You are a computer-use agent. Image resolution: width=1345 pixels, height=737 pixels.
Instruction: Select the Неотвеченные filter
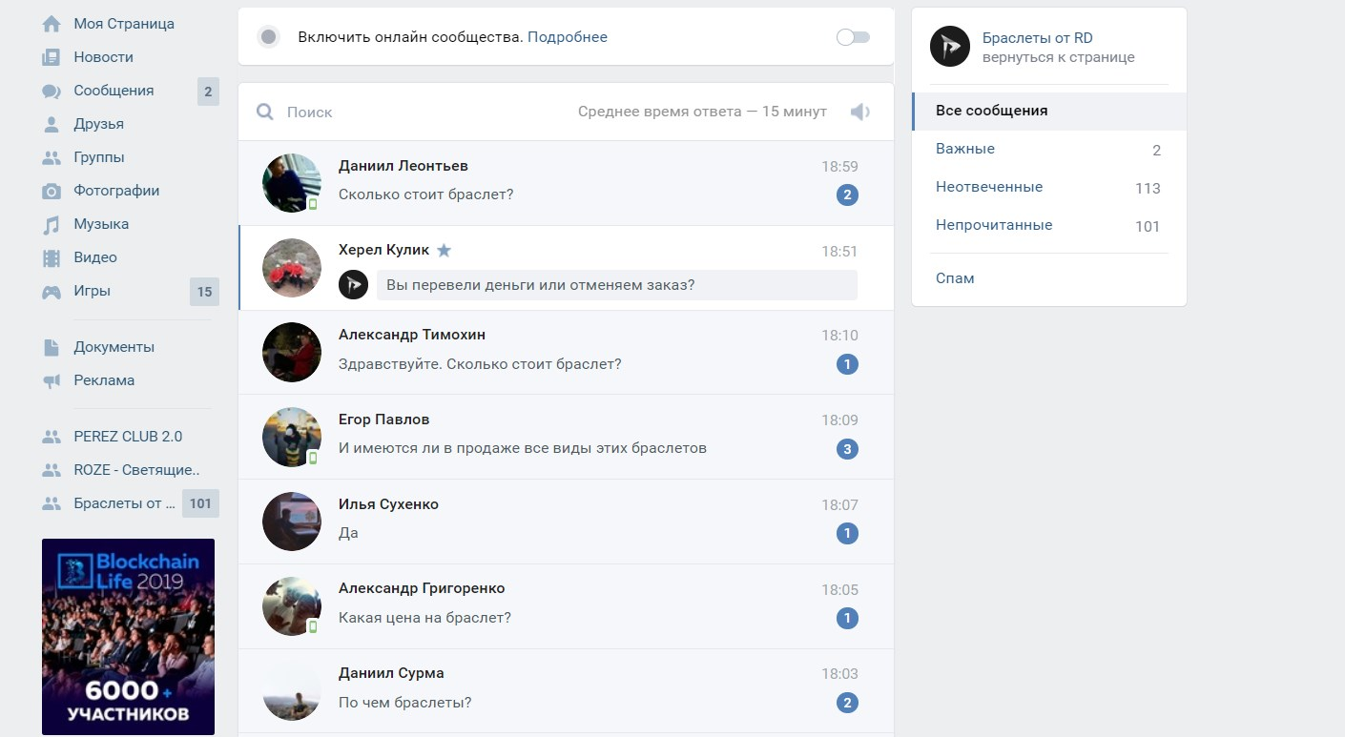1049,187
